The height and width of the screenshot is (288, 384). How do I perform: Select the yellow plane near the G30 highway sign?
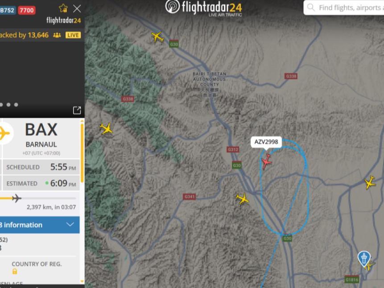tap(157, 37)
